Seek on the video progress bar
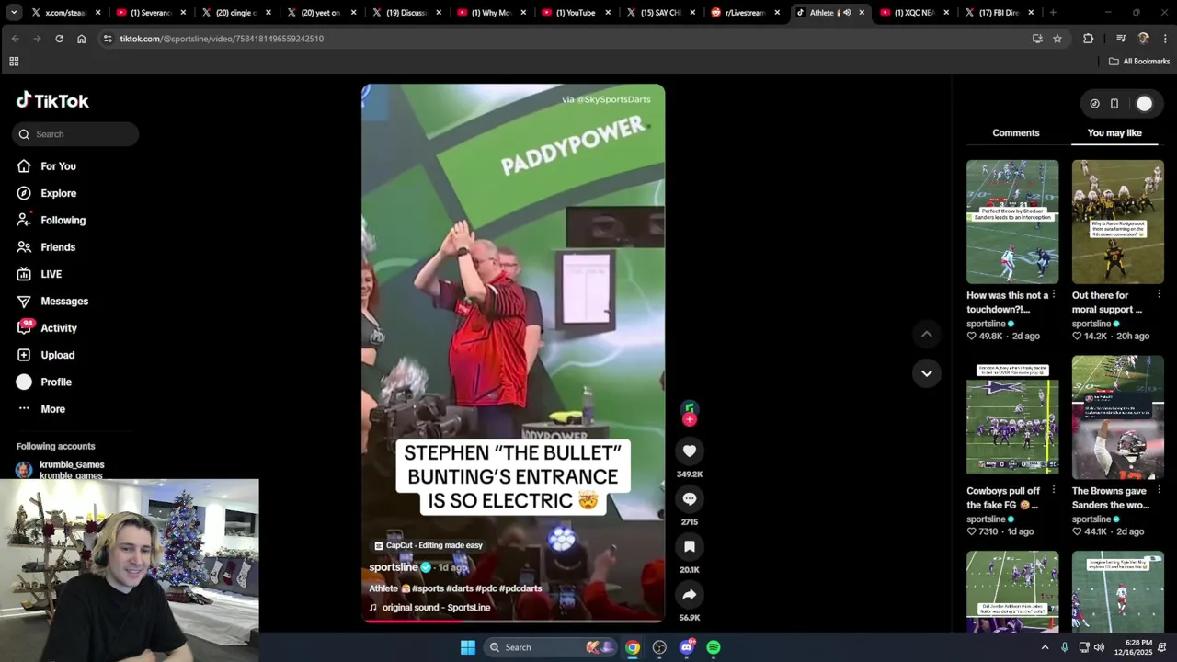 point(513,621)
